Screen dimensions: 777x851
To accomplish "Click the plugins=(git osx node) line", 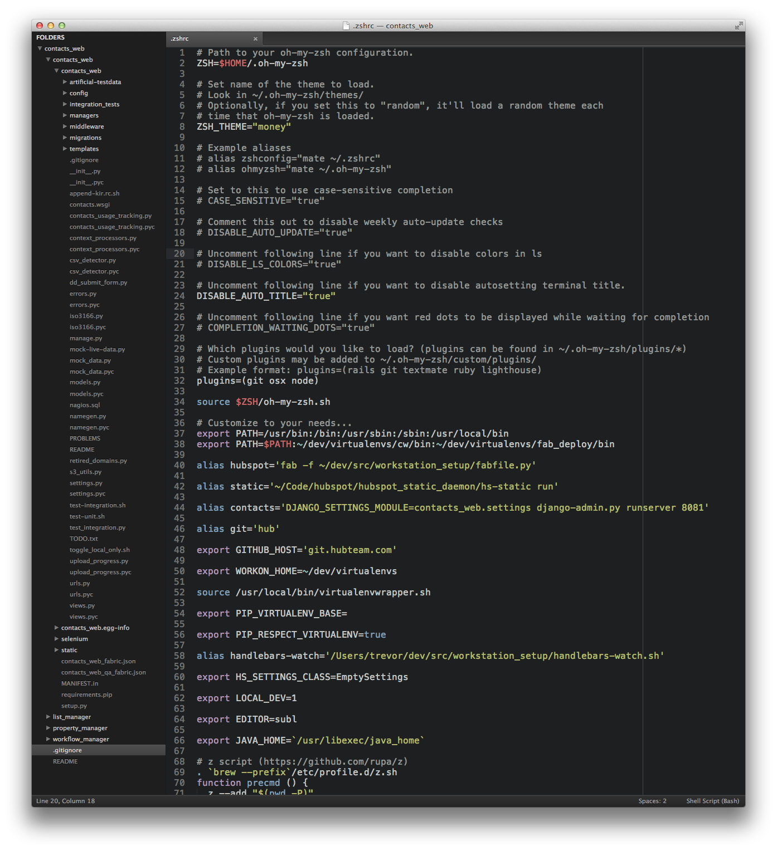I will [258, 380].
